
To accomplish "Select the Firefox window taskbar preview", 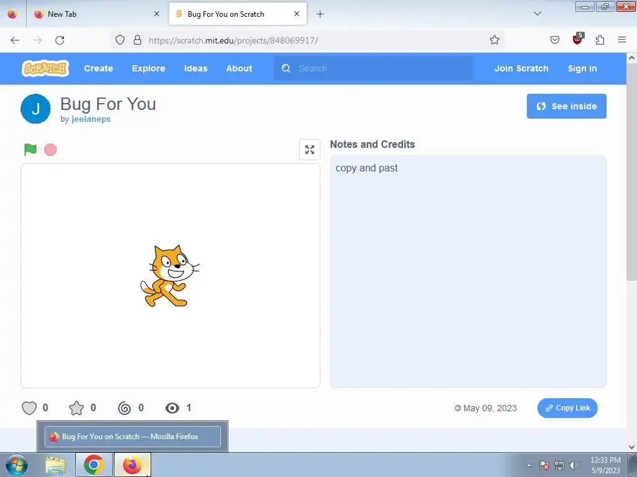I will (x=133, y=437).
